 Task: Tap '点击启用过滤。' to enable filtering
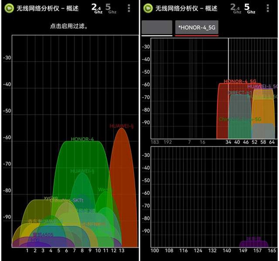69,26
